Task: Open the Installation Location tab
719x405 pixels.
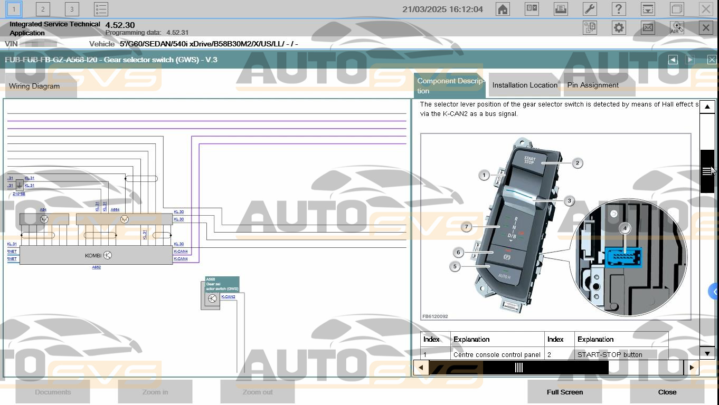Action: pos(525,85)
